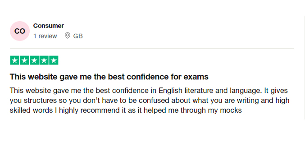The height and width of the screenshot is (165, 305).
Task: Select the fifth green rating star
Action: tap(54, 60)
